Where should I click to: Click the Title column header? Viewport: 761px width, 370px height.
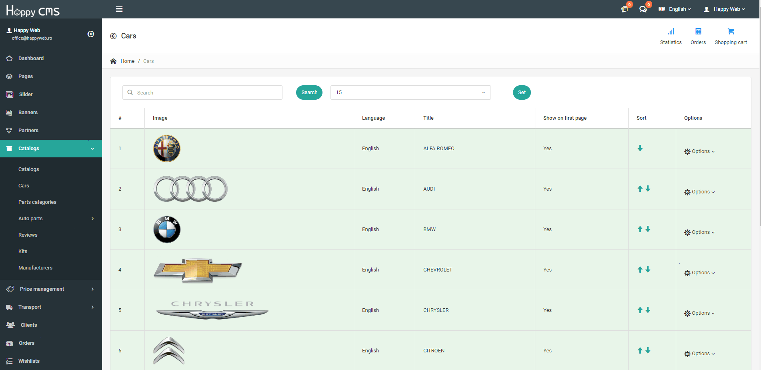click(429, 118)
